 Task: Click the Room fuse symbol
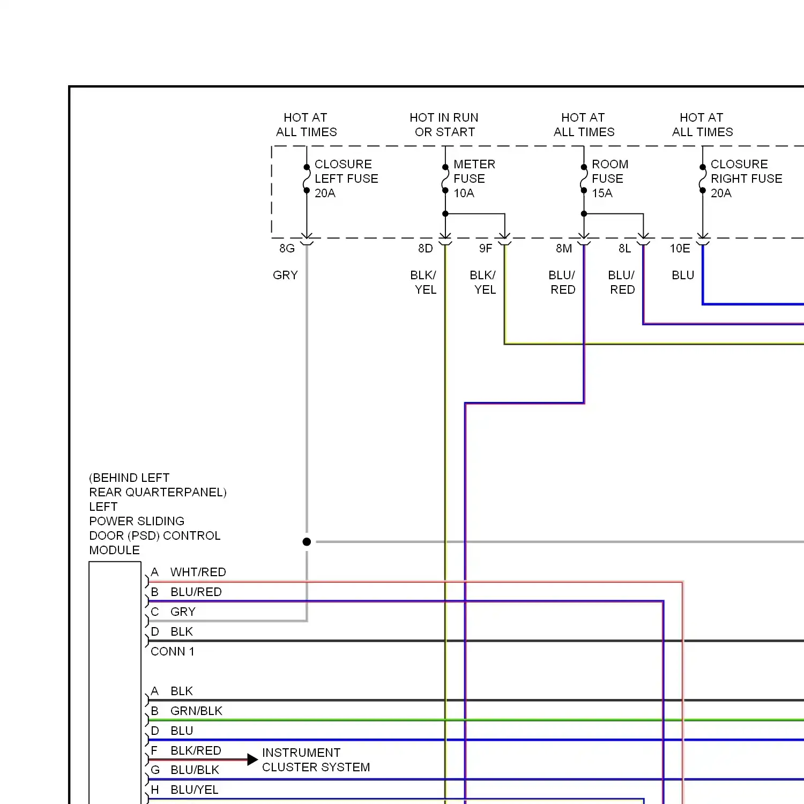coord(584,178)
